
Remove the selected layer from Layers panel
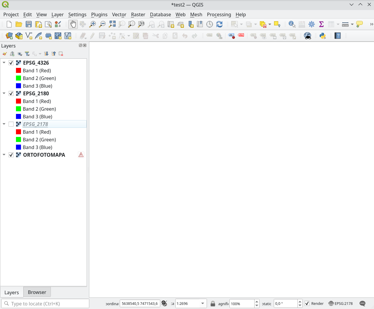(61, 54)
